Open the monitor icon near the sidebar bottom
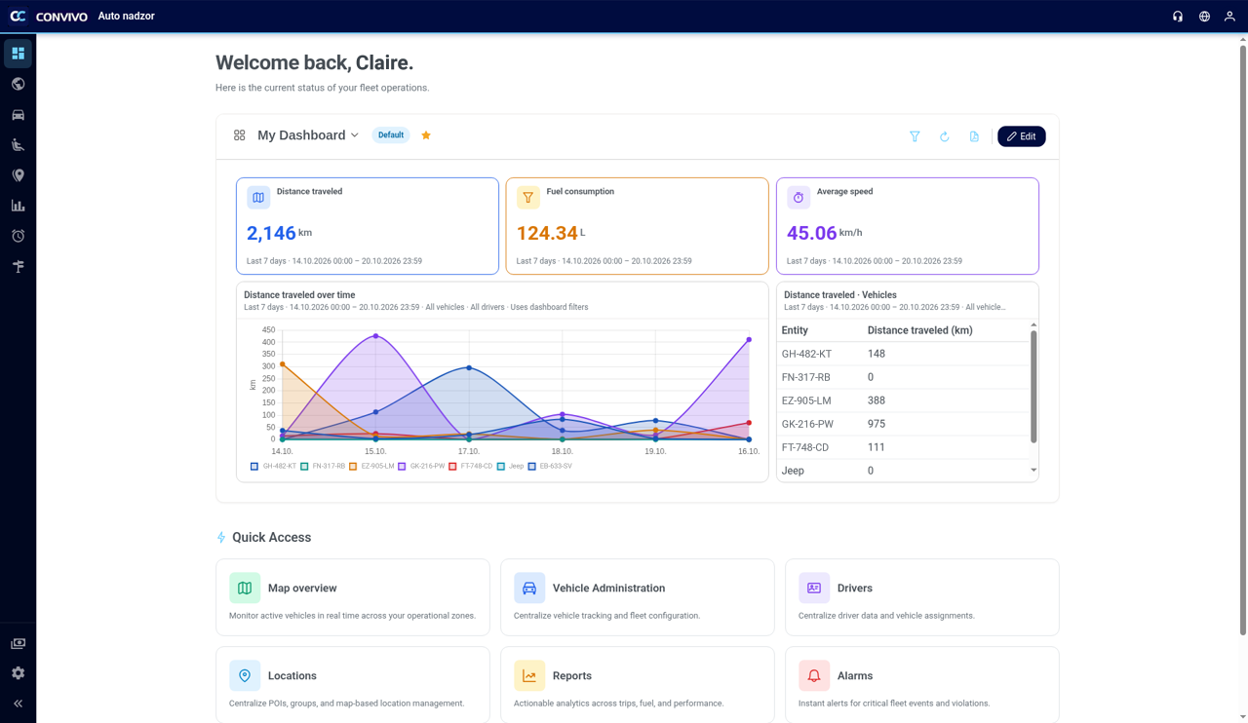Screen dimensions: 1248x723 [18, 643]
